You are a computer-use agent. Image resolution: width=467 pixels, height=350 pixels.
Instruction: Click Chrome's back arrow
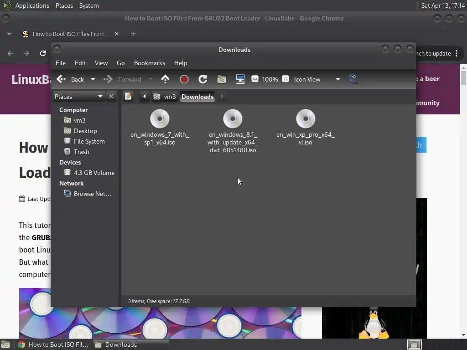pos(10,53)
